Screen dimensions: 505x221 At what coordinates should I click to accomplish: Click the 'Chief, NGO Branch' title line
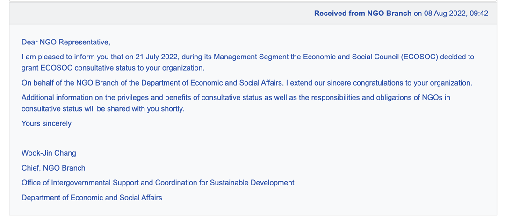click(53, 168)
